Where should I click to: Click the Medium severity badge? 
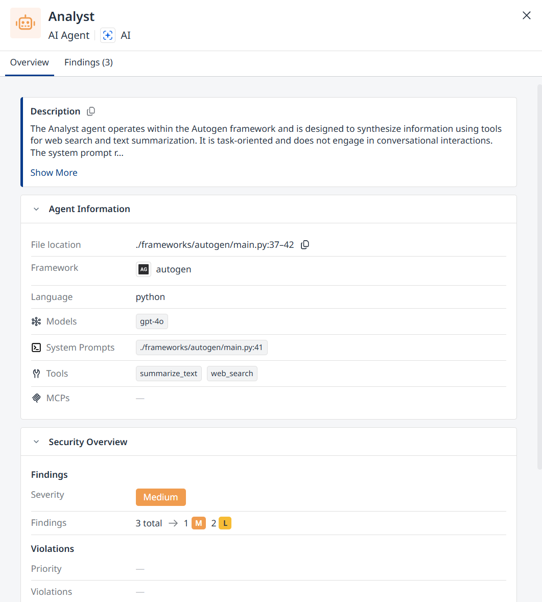click(x=160, y=497)
